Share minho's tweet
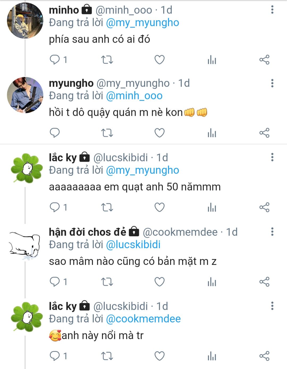 264,60
